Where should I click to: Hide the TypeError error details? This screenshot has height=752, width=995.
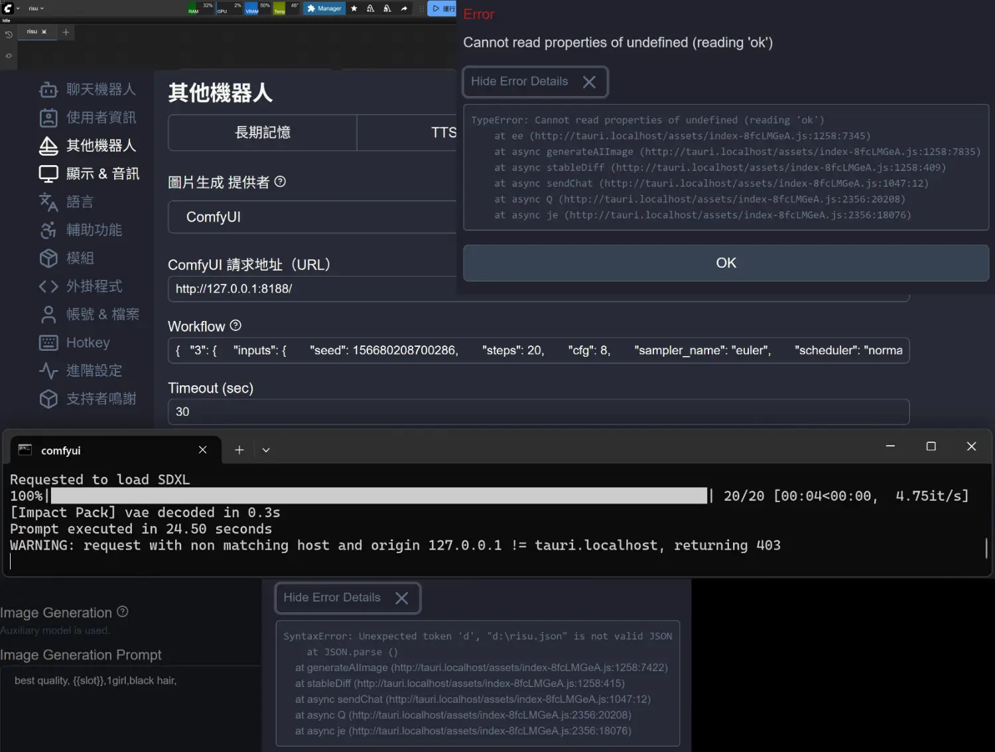click(534, 82)
